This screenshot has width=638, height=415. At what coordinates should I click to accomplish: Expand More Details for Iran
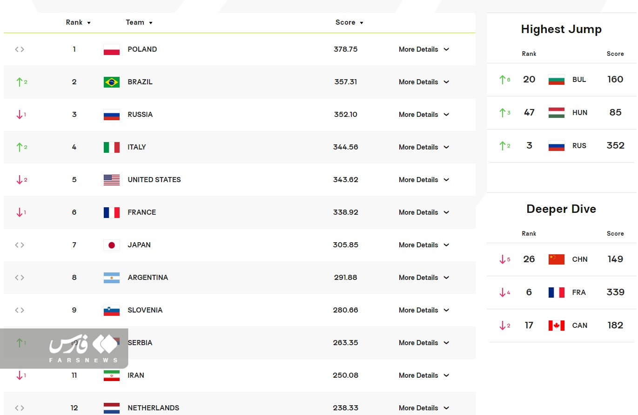click(423, 375)
